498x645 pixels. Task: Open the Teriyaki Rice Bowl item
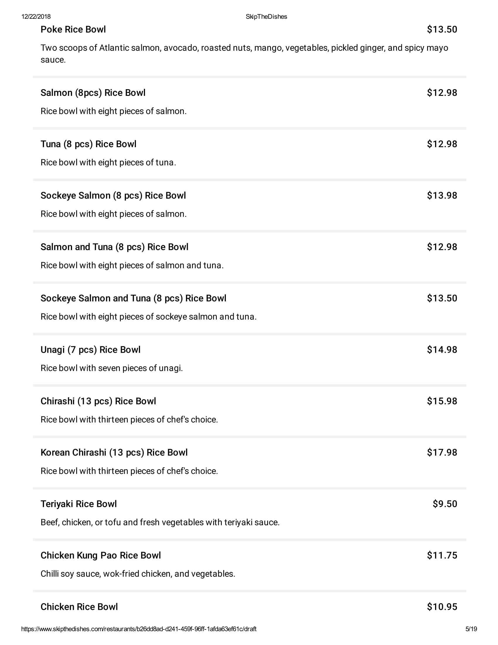(79, 504)
